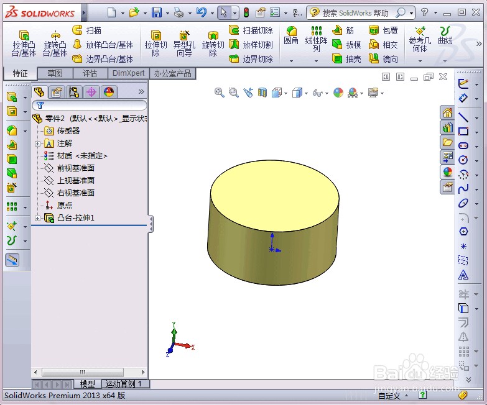Click the Extruded Boss/Base (拉伸凸台/基体) tool
This screenshot has width=487, height=405.
coord(24,43)
